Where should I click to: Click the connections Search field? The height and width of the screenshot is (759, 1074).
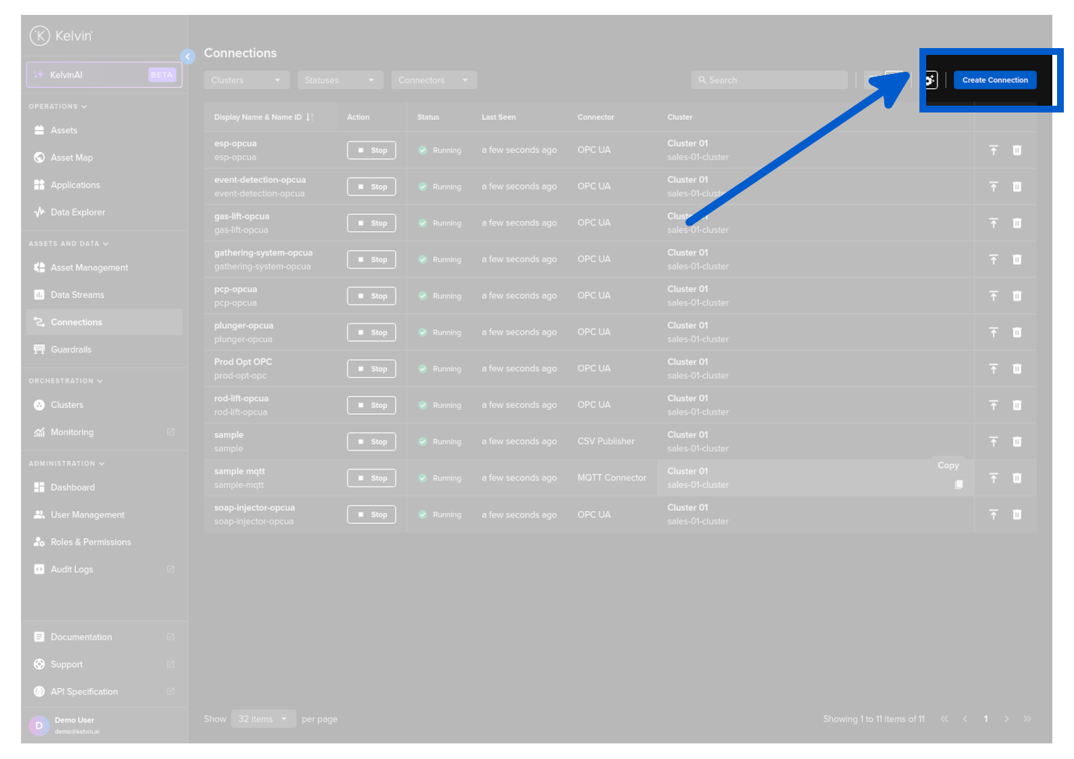tap(770, 80)
